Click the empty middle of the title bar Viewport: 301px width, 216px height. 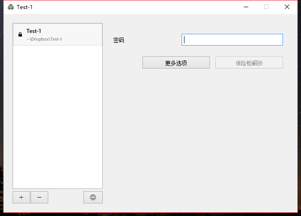pos(134,7)
